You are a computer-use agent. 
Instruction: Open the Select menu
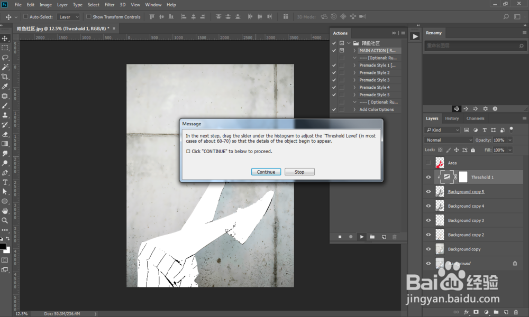(94, 5)
